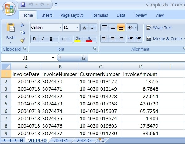Expand the Name Box dropdown arrow
The height and width of the screenshot is (144, 185).
[x=53, y=58]
